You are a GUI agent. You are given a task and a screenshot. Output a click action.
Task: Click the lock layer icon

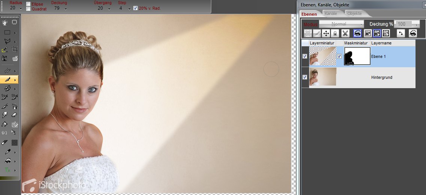[335, 33]
